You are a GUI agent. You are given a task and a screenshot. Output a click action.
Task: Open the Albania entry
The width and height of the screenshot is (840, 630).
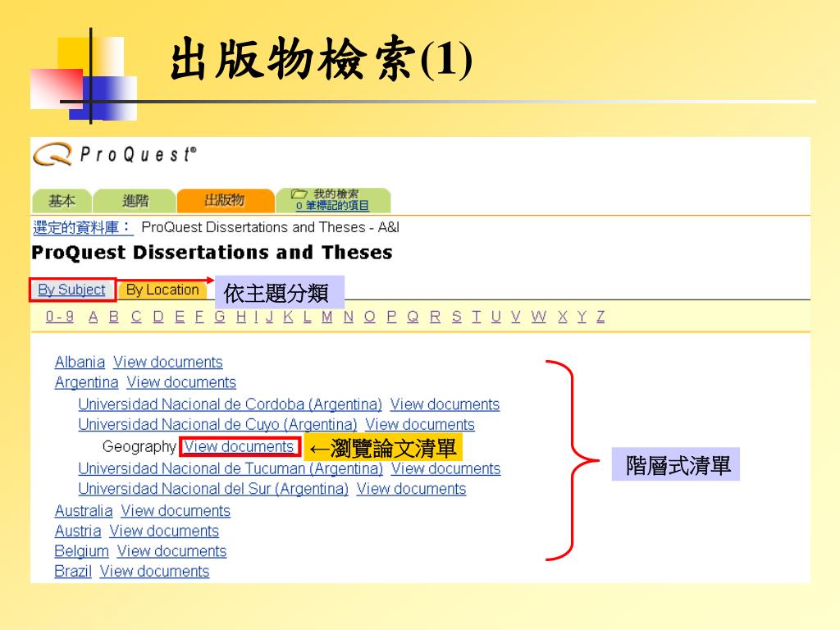point(80,362)
